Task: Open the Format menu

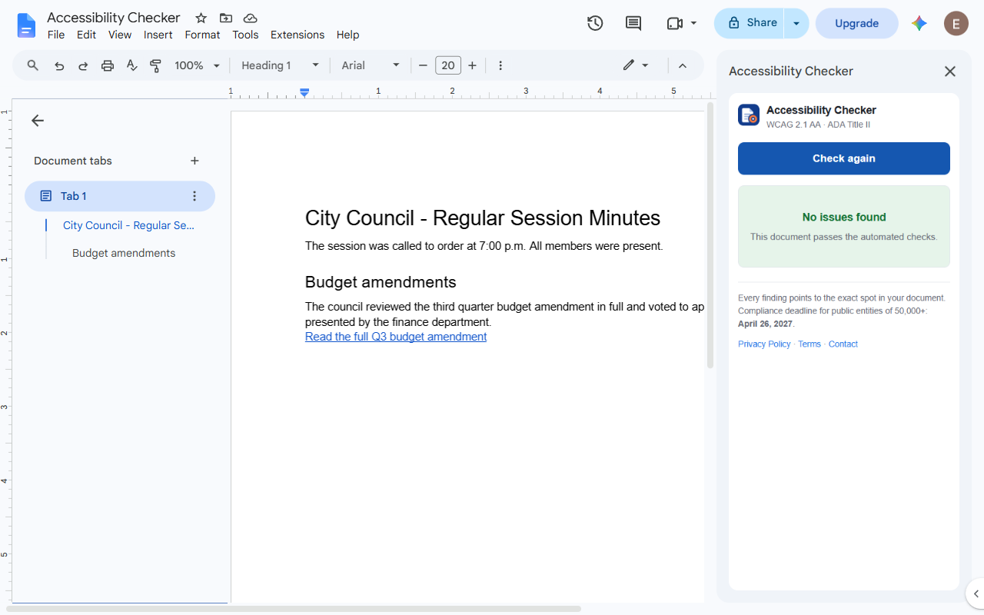Action: tap(202, 35)
